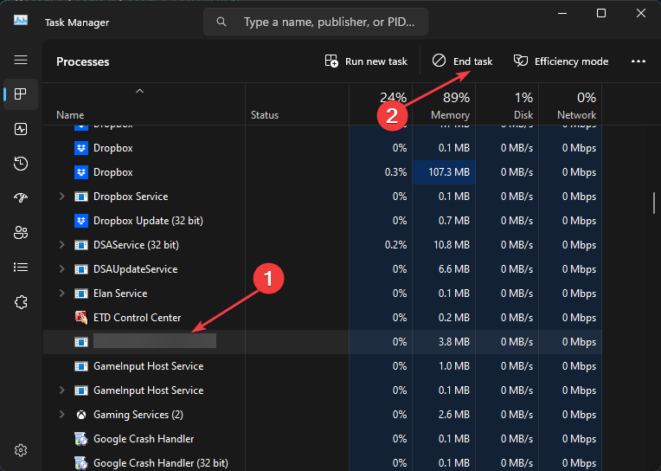Click the Gaming Services Xbox icon
Viewport: 661px width, 471px height.
tap(81, 415)
